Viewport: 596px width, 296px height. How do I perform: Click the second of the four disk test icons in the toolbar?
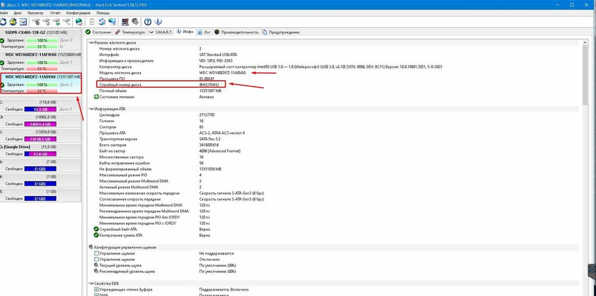pos(46,21)
